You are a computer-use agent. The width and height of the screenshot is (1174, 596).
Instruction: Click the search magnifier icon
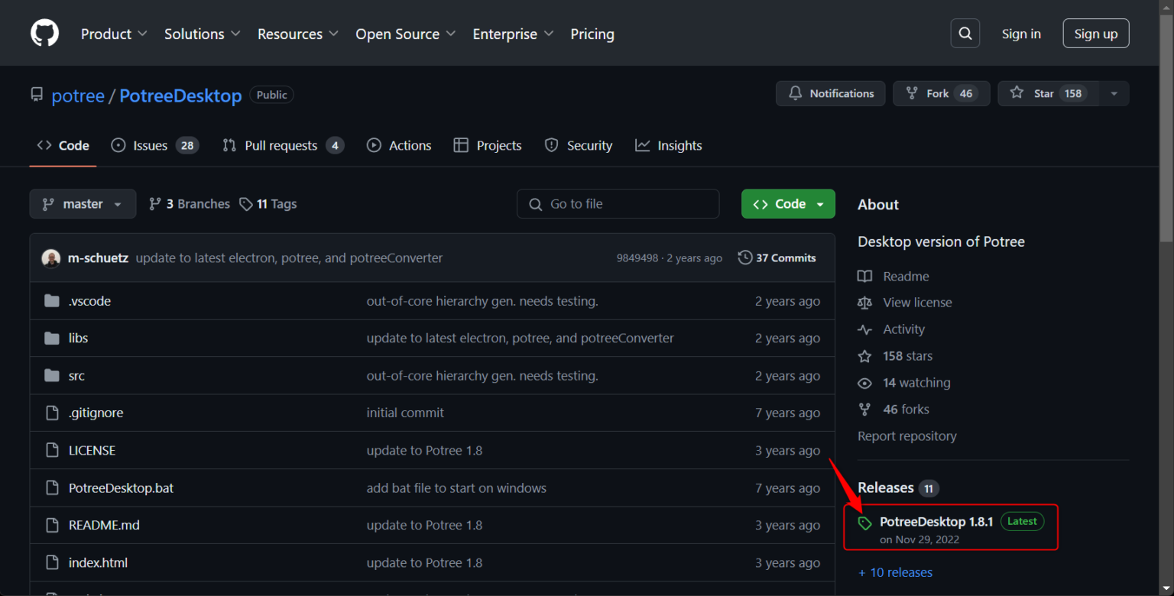coord(965,34)
